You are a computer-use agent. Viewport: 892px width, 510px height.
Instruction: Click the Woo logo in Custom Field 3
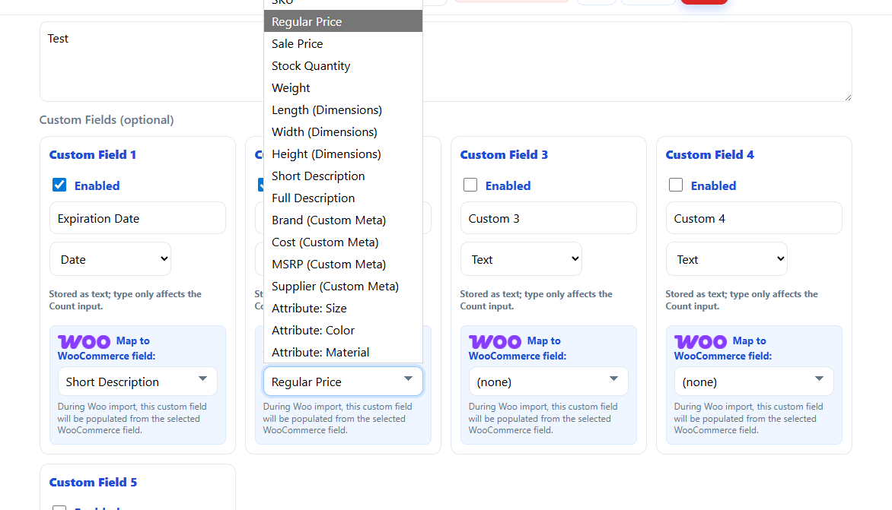point(495,342)
